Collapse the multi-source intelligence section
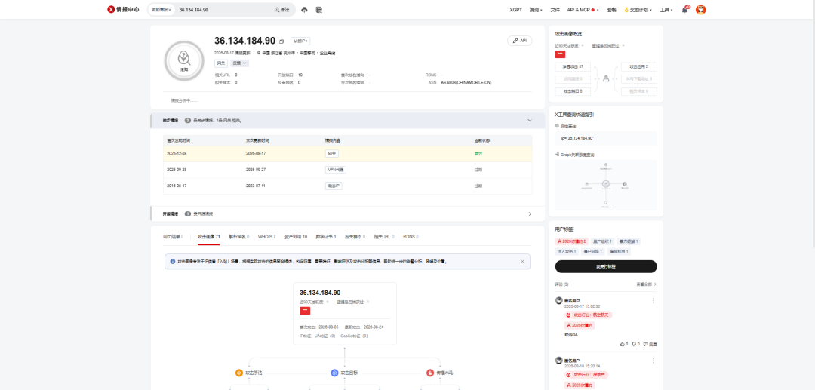This screenshot has width=815, height=390. (x=530, y=120)
